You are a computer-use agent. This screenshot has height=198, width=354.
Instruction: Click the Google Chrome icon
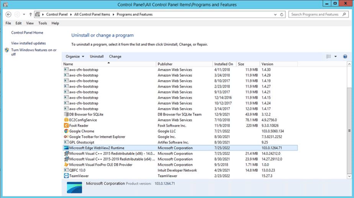pyautogui.click(x=66, y=131)
